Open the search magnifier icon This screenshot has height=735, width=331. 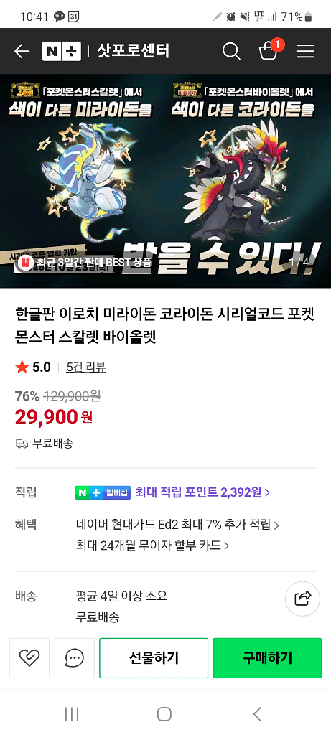tap(231, 51)
